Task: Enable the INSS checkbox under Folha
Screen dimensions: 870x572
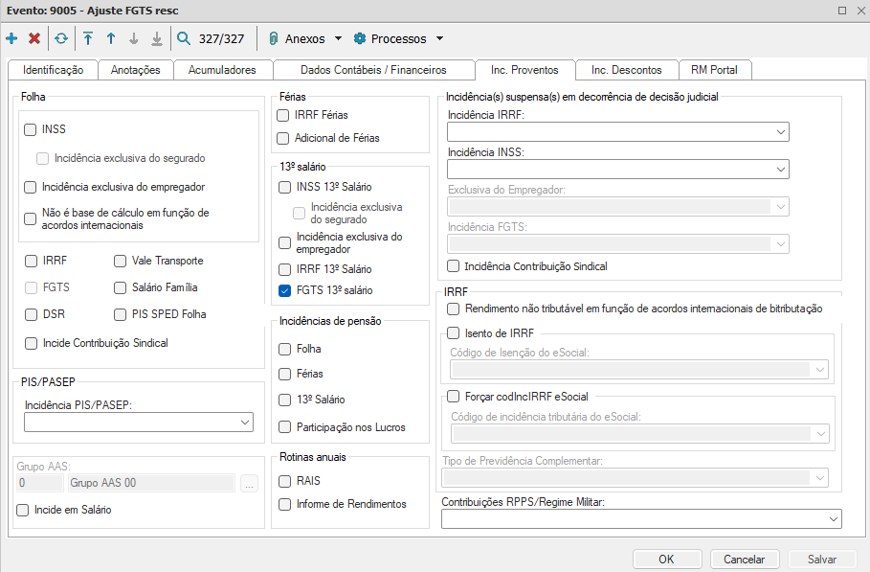Action: point(31,129)
